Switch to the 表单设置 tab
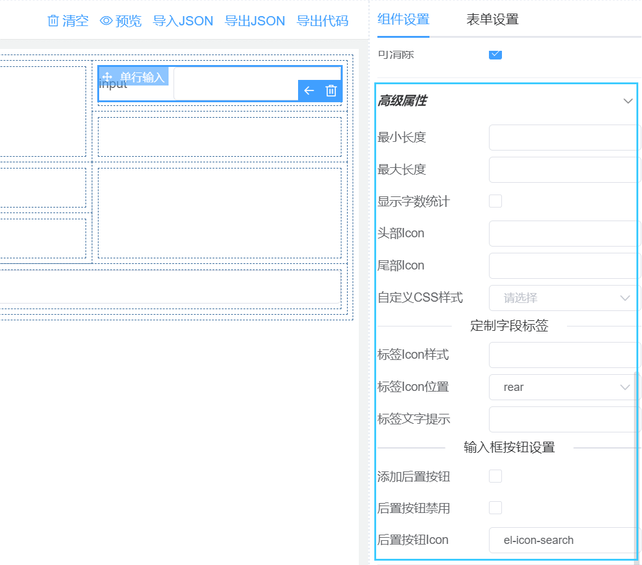The height and width of the screenshot is (565, 642). pyautogui.click(x=492, y=19)
